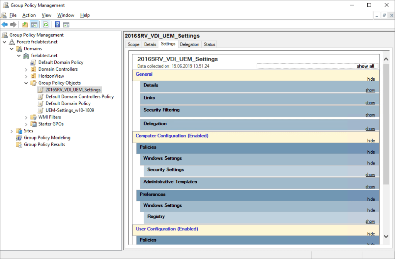The image size is (395, 259).
Task: Open Help via the question mark icon
Action: 57,25
